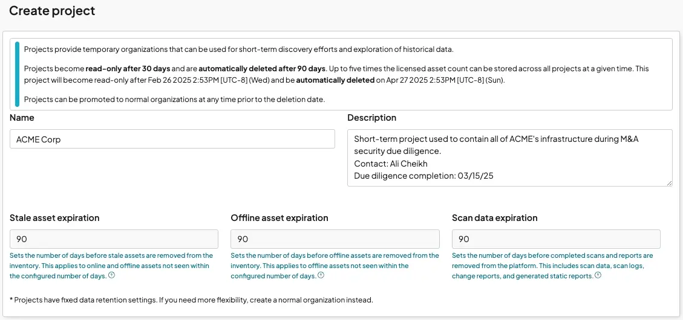The image size is (683, 320).
Task: Click the Scan data expiration input
Action: [555, 239]
